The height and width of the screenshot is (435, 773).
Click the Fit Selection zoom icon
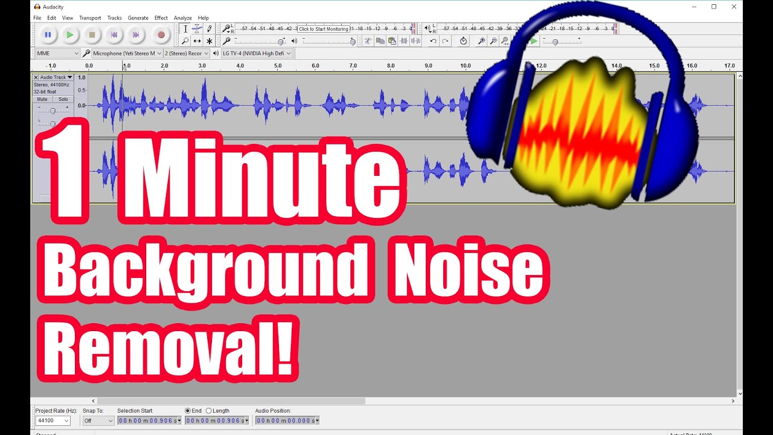click(505, 41)
